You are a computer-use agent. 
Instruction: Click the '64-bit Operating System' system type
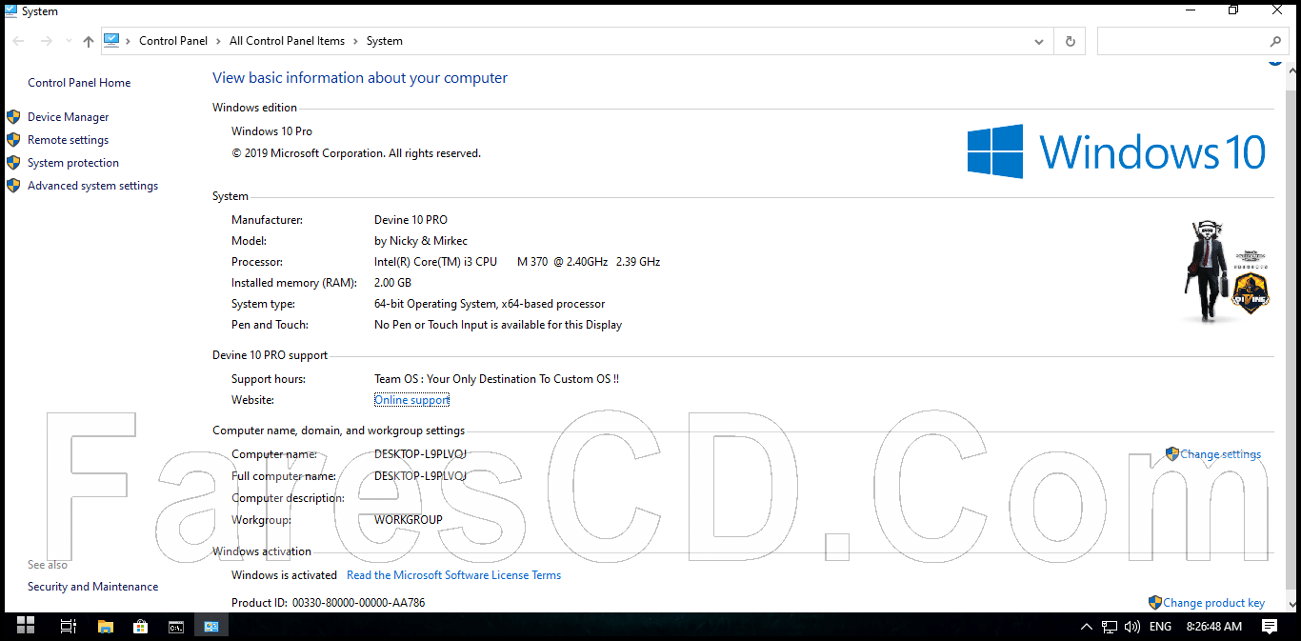click(490, 304)
